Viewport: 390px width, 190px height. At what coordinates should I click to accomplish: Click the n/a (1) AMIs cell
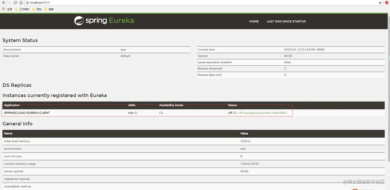(x=133, y=113)
